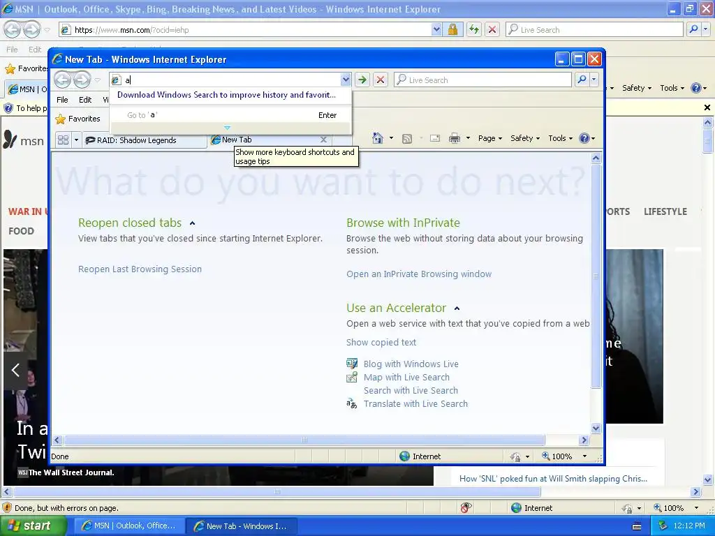The height and width of the screenshot is (536, 715).
Task: Click Search with Live Search link
Action: [x=411, y=390]
